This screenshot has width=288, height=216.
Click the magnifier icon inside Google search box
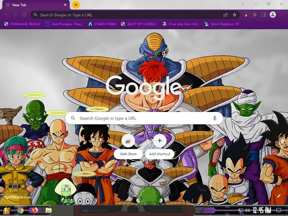click(73, 118)
